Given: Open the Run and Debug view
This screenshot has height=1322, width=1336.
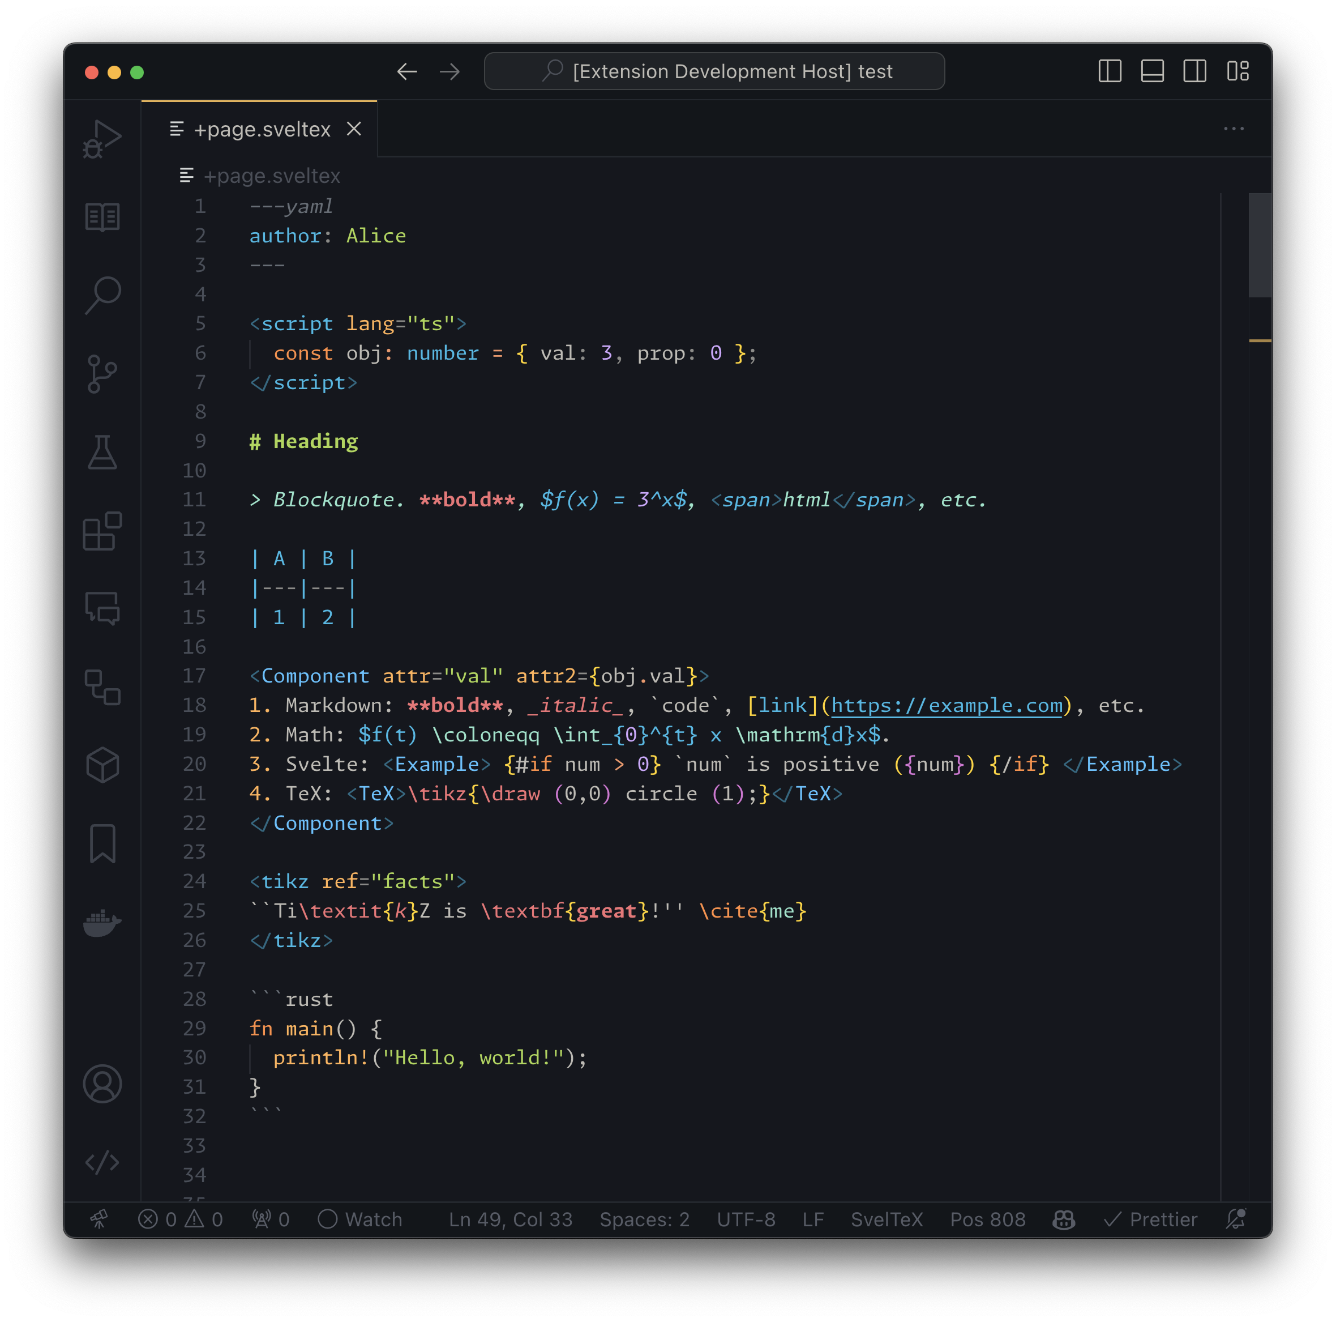Looking at the screenshot, I should pos(102,138).
